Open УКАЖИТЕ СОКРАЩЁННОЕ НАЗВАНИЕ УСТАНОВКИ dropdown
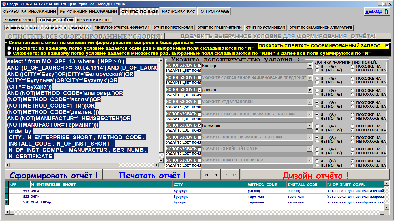Image resolution: width=394 pixels, height=221 pixels. [x=310, y=114]
